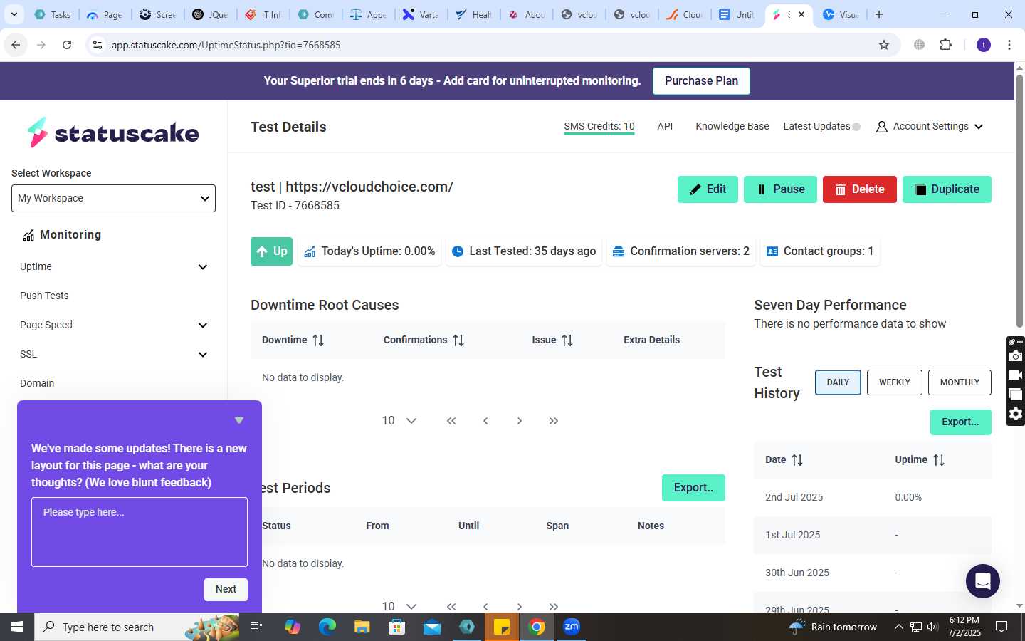Viewport: 1025px width, 641px height.
Task: Open browser extensions puzzle icon
Action: click(x=945, y=45)
